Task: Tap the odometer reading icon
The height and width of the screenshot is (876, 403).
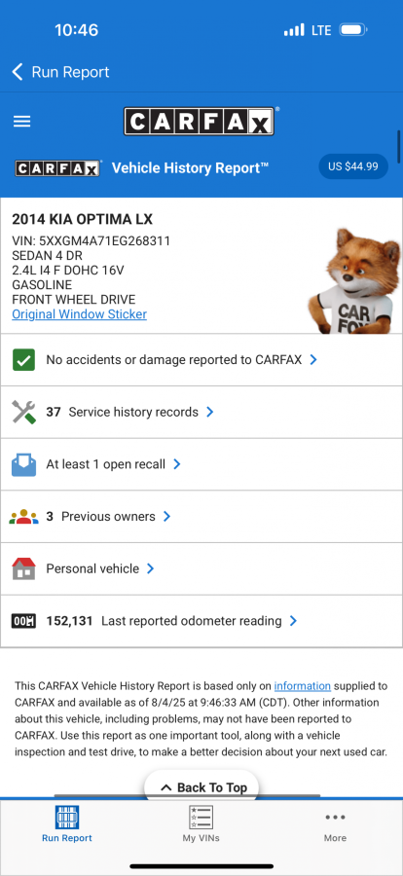Action: [x=23, y=621]
